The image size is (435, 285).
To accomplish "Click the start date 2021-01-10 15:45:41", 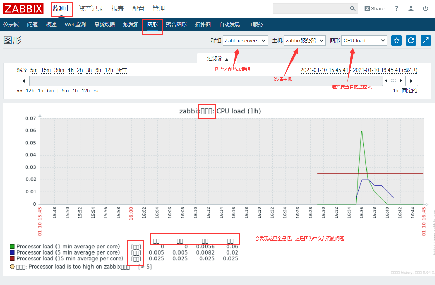I will tap(324, 70).
